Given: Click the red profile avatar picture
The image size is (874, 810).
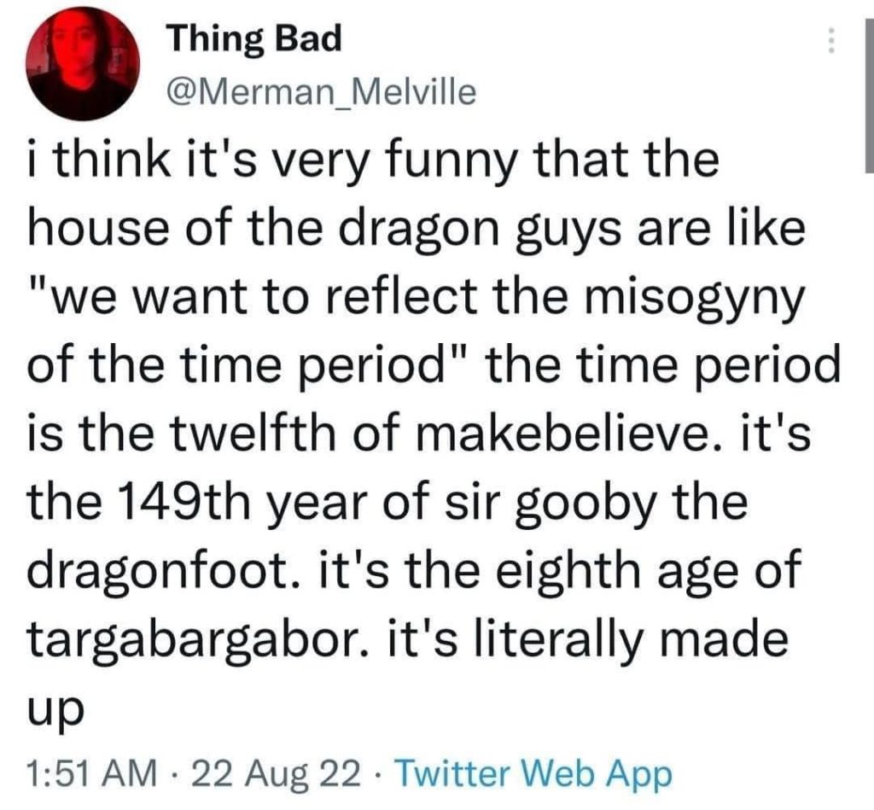Looking at the screenshot, I should click(x=83, y=63).
